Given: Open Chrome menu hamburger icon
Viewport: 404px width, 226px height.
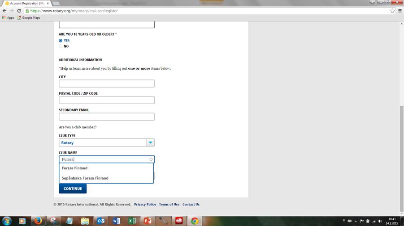Looking at the screenshot, I should (x=400, y=11).
